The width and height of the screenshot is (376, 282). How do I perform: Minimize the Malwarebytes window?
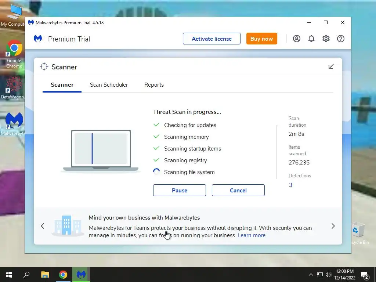309,22
